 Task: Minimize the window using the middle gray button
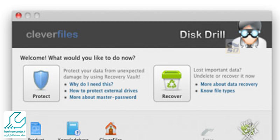point(28,15)
